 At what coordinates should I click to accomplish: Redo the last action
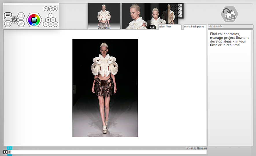click(51, 9)
